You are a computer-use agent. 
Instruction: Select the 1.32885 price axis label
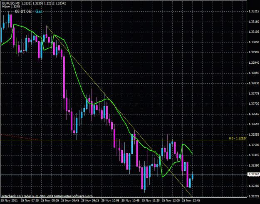[253, 73]
